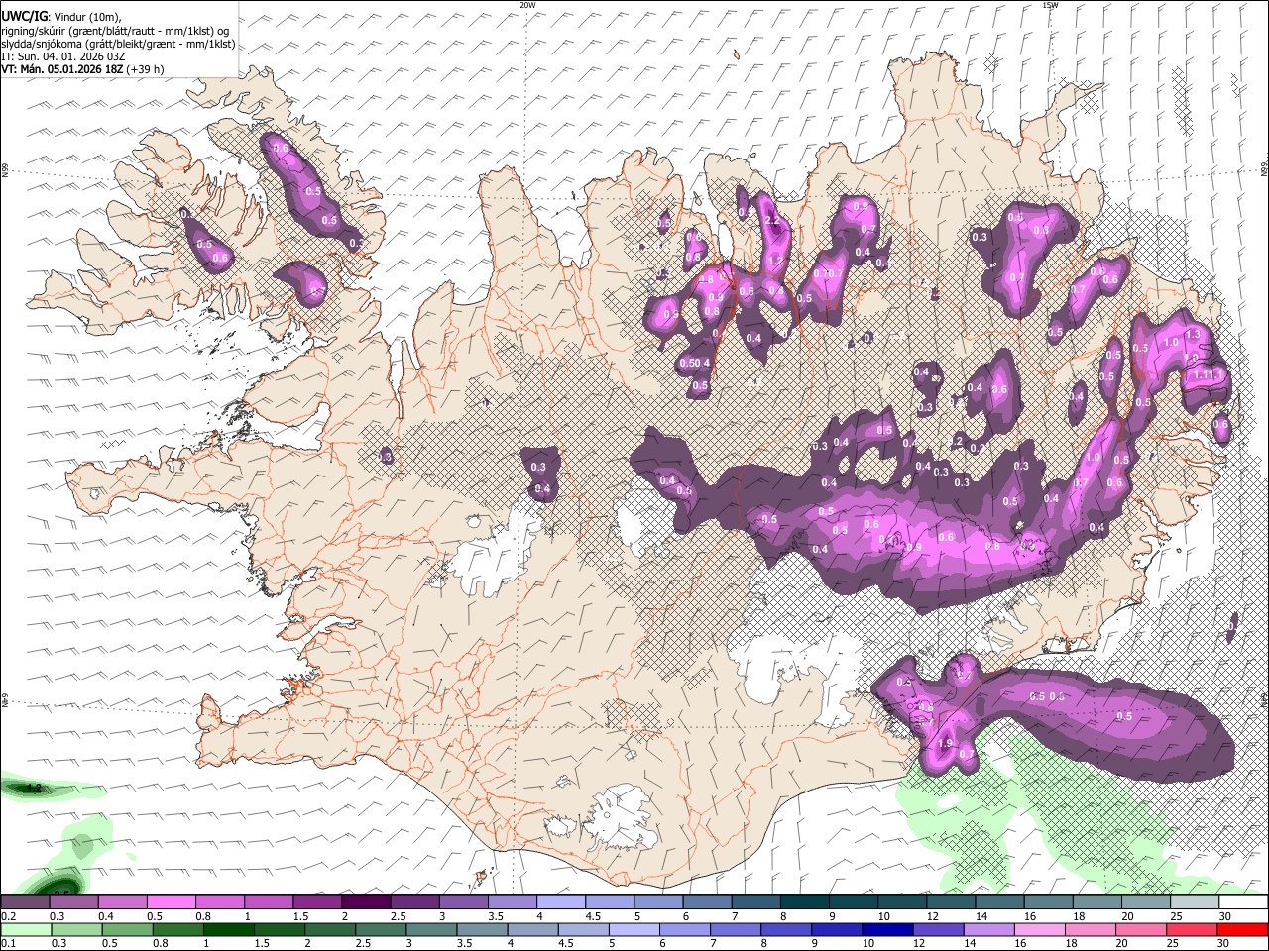Click the 'rigning/skúrir' legend description line

(115, 31)
